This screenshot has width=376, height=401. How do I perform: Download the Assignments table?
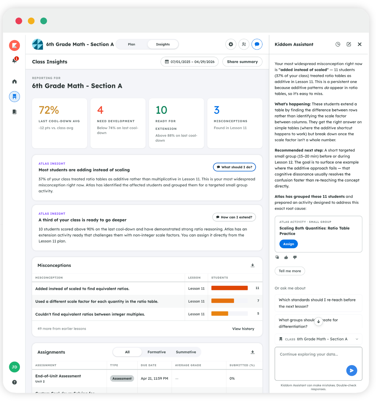click(253, 352)
